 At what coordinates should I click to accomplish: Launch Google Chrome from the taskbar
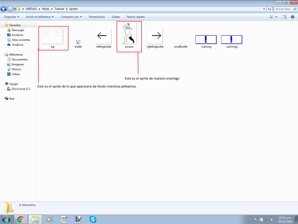(x=21, y=219)
